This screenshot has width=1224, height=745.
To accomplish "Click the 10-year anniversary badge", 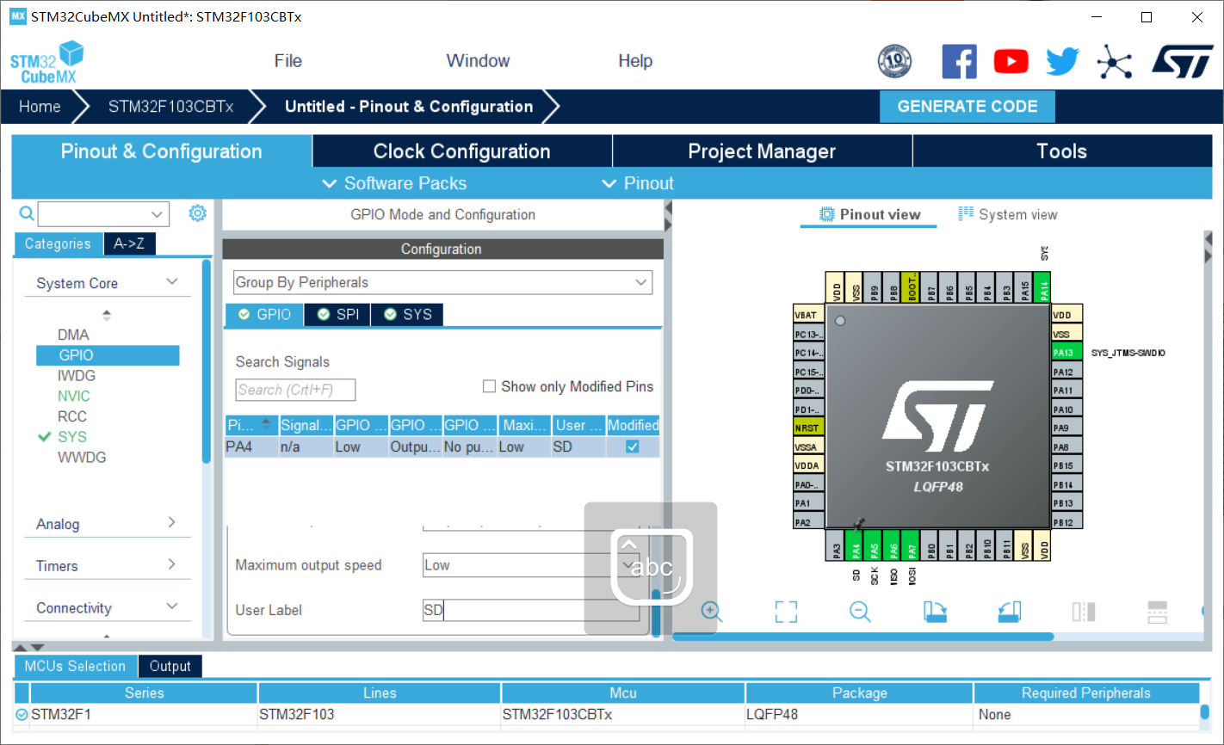I will pyautogui.click(x=894, y=61).
